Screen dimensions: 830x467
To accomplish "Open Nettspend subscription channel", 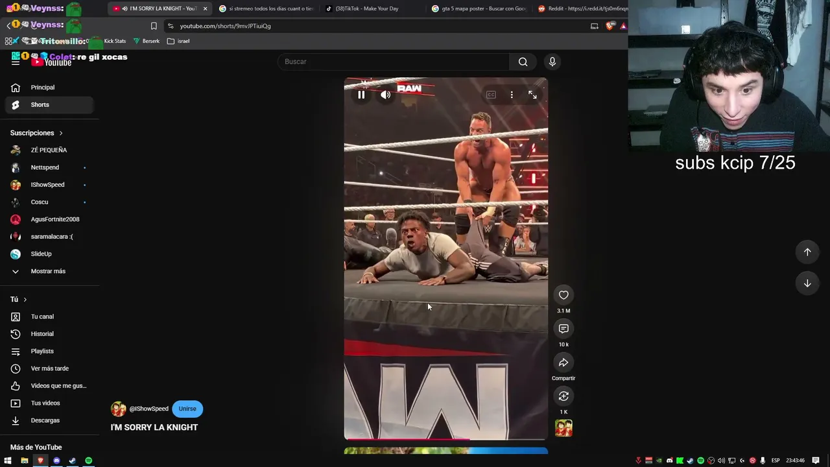I will 49,167.
